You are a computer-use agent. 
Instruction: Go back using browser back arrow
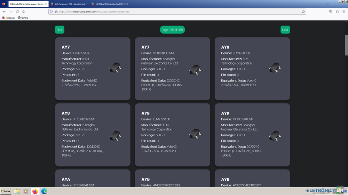[x=5, y=11]
